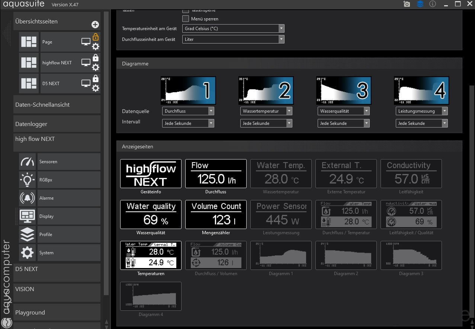Add a new overview page with plus icon
This screenshot has width=475, height=329.
coord(95,25)
